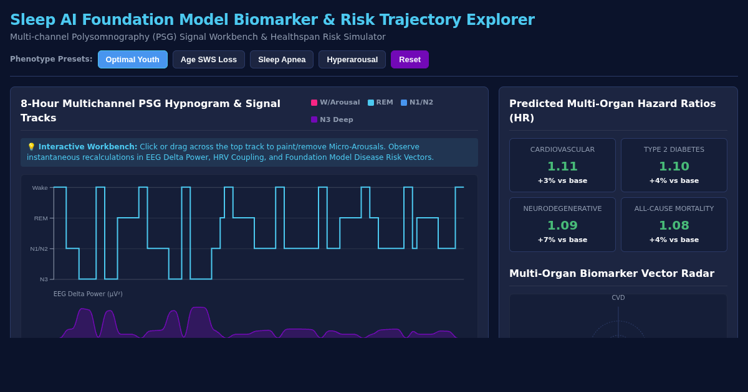Image resolution: width=748 pixels, height=392 pixels.
Task: Click the mortality value 1.08
Action: 674,226
